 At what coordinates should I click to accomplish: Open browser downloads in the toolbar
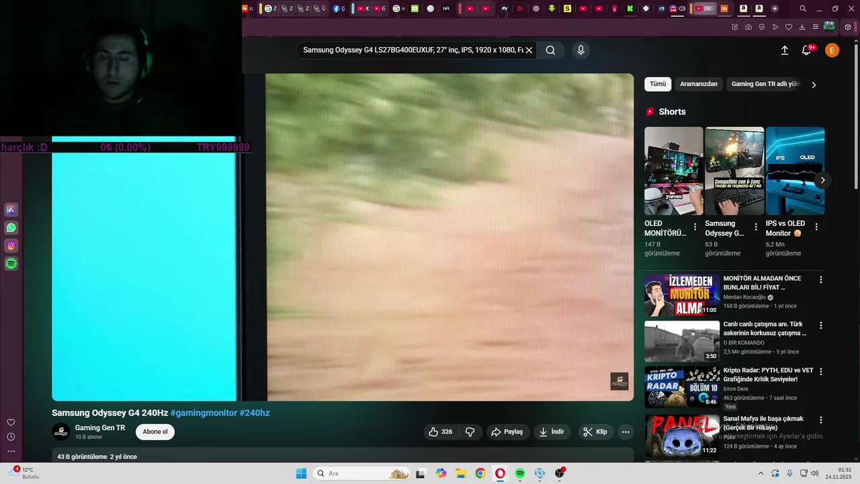point(802,27)
